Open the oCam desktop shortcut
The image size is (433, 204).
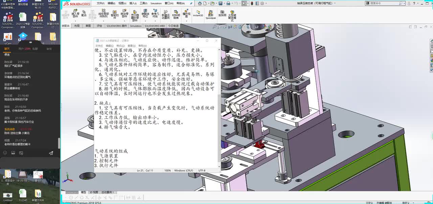click(8, 38)
